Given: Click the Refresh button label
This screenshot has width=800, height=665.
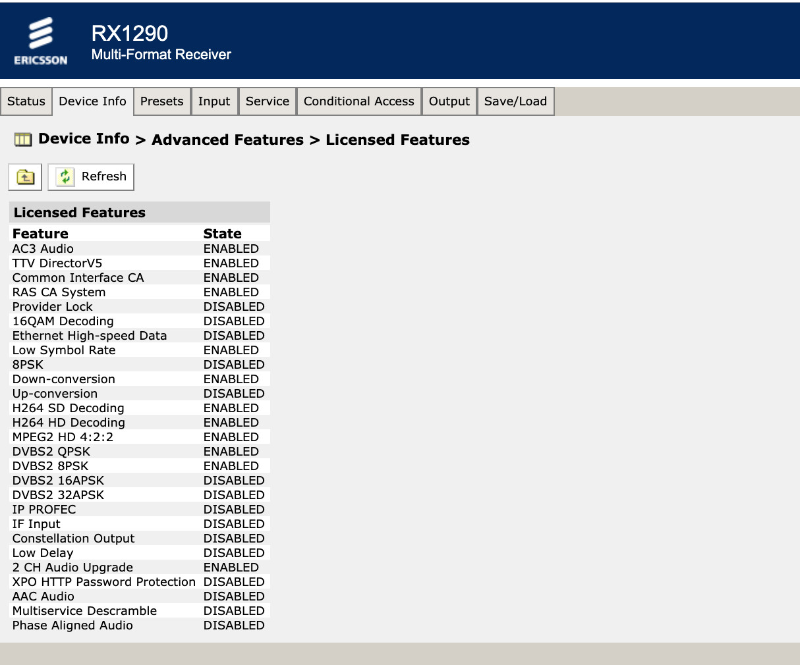Looking at the screenshot, I should pos(104,176).
